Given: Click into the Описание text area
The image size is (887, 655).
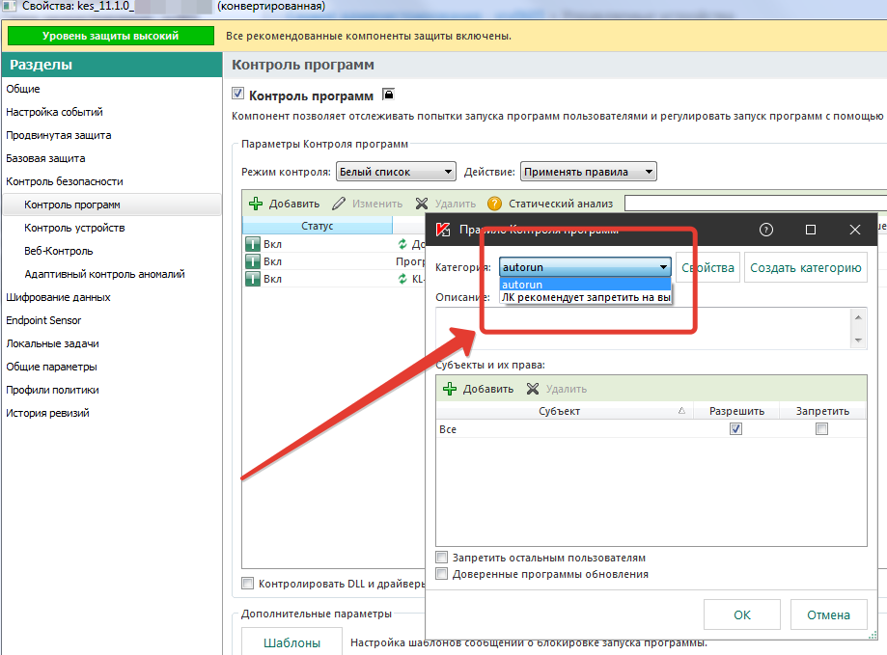Looking at the screenshot, I should pyautogui.click(x=644, y=329).
